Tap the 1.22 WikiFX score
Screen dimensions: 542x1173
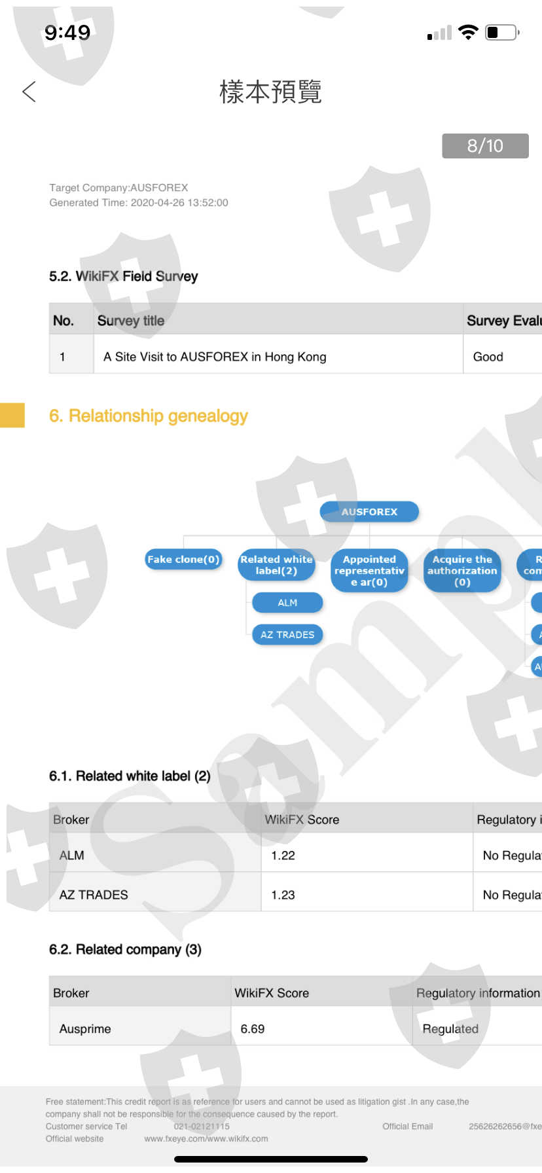point(283,856)
